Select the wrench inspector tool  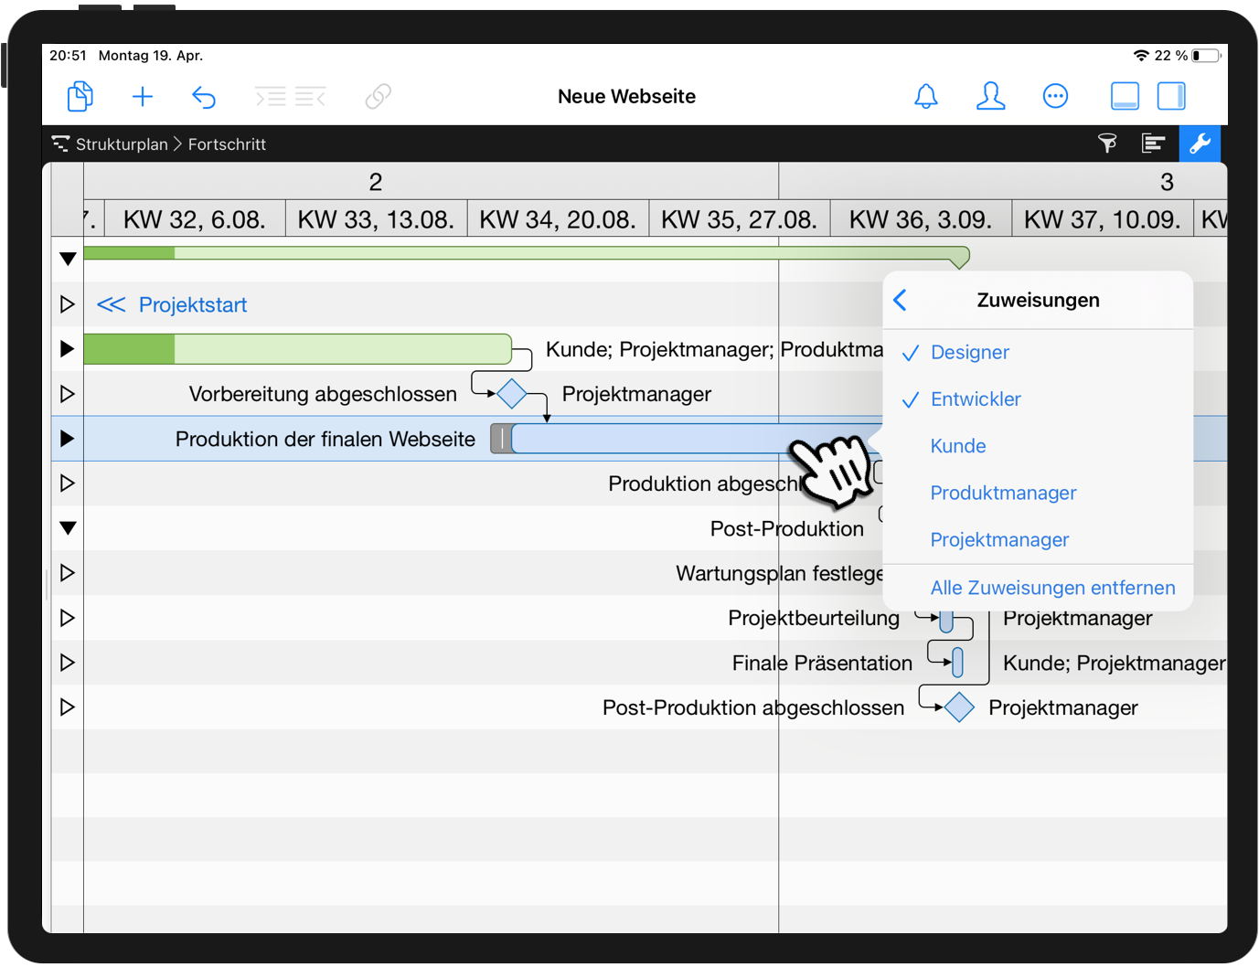click(1200, 143)
